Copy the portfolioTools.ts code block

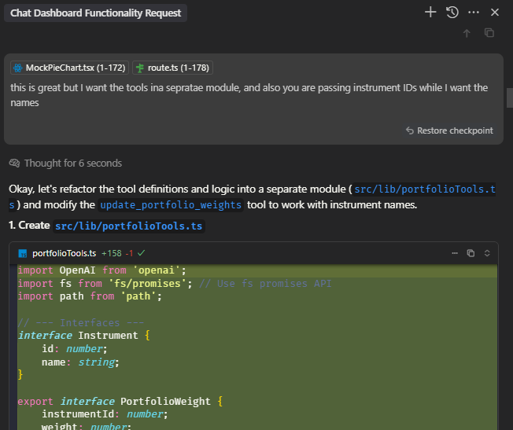click(471, 253)
